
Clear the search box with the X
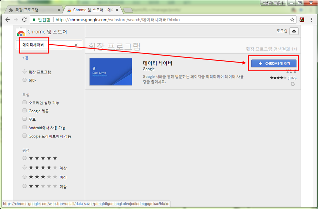click(x=76, y=45)
